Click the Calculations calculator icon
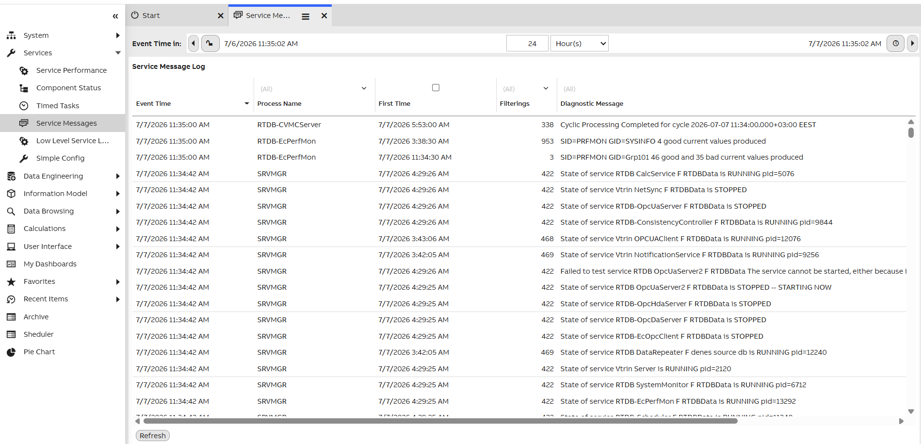 click(11, 229)
